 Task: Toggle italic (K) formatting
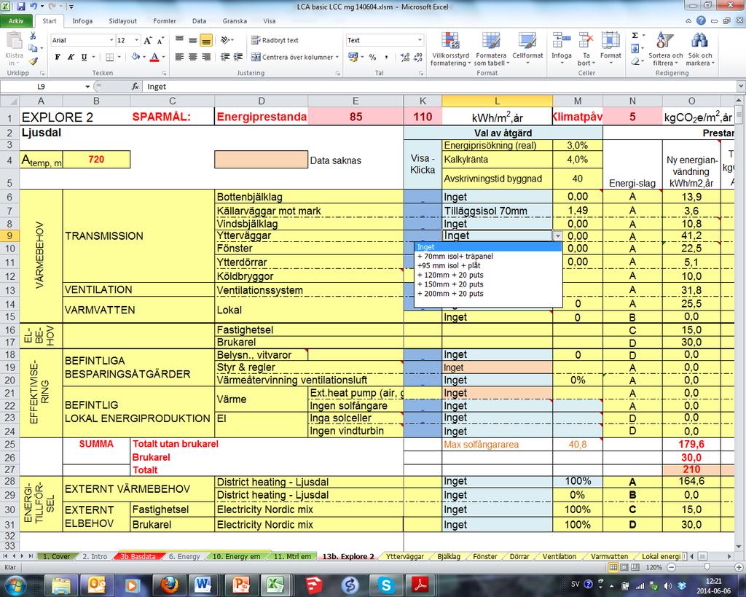(x=71, y=57)
